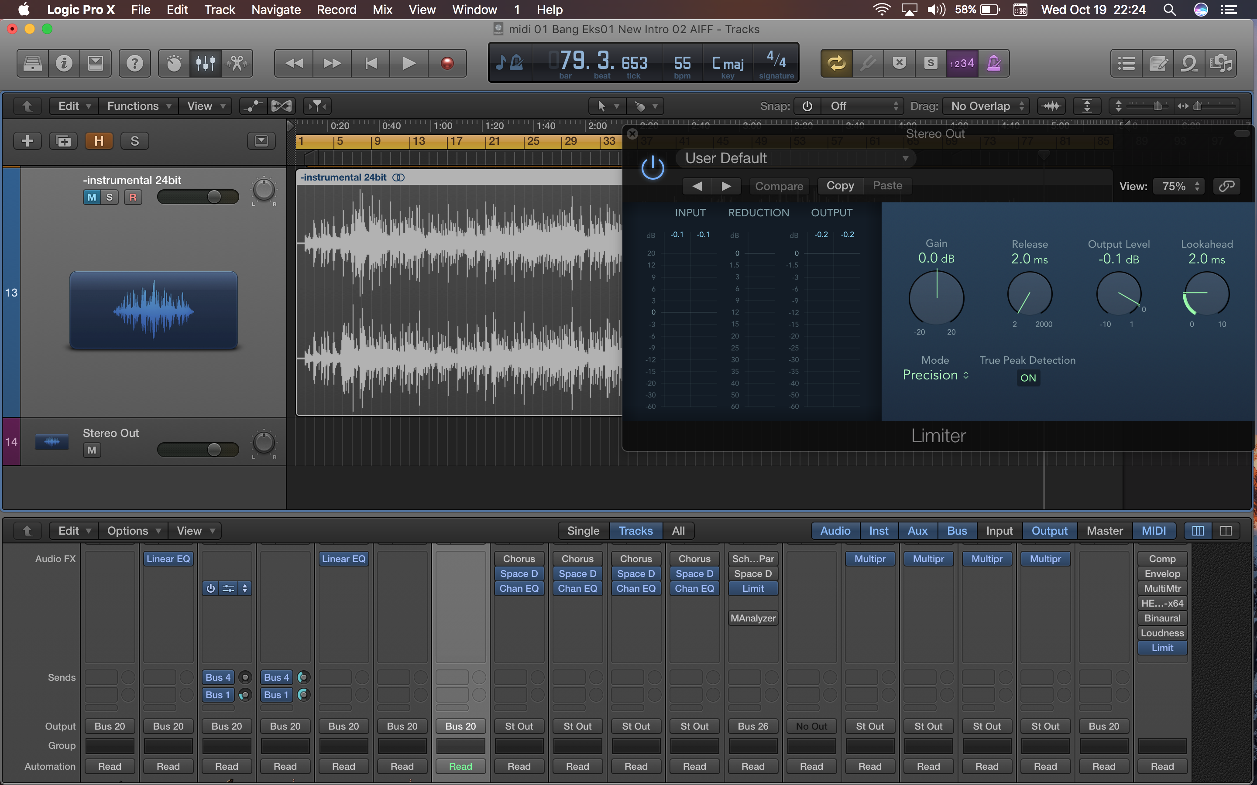Switch mixer to Single view

coord(583,531)
